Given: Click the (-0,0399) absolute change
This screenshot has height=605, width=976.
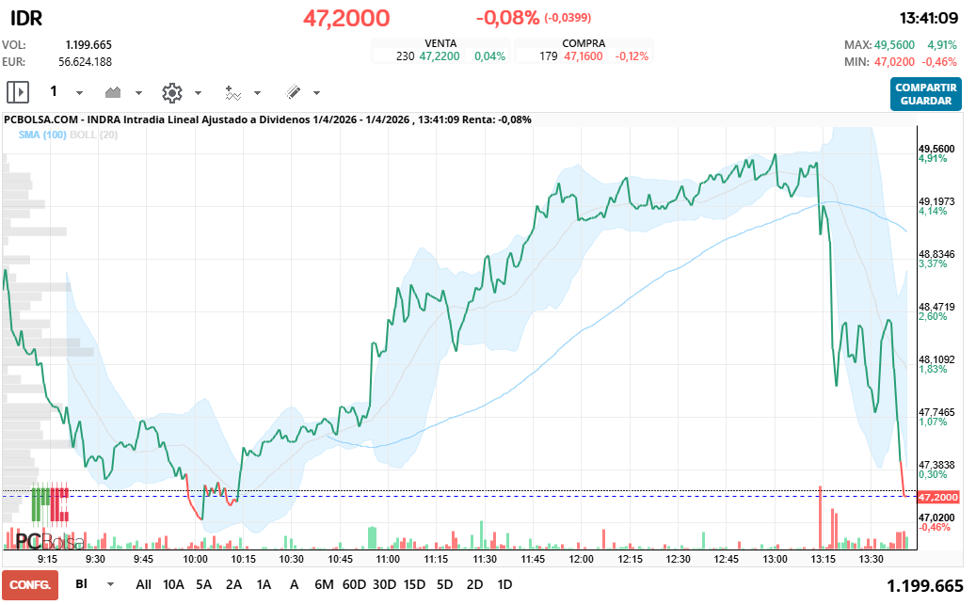Looking at the screenshot, I should [568, 18].
